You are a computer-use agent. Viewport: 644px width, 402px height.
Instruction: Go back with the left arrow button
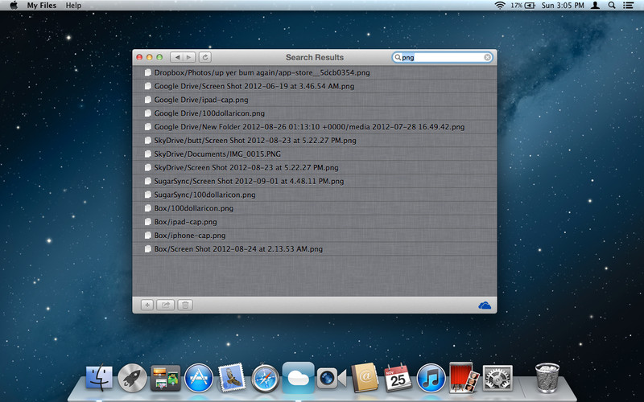(x=176, y=57)
